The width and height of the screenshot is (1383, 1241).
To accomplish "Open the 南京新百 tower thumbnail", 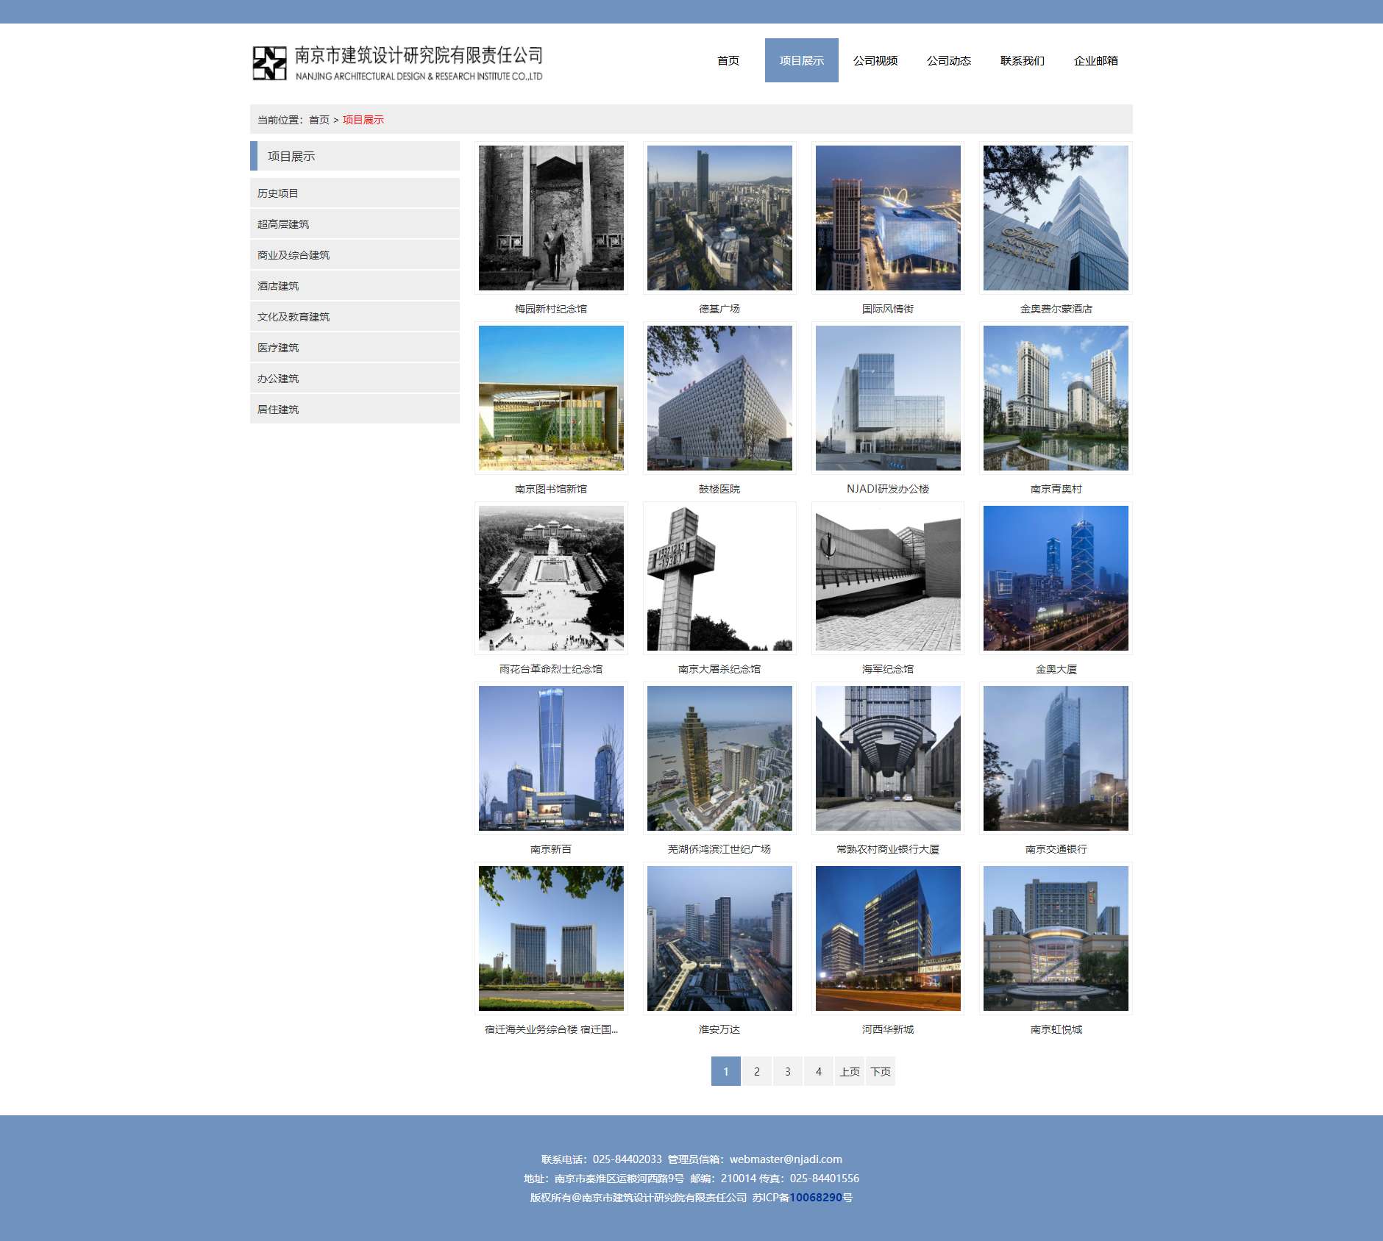I will (x=551, y=758).
